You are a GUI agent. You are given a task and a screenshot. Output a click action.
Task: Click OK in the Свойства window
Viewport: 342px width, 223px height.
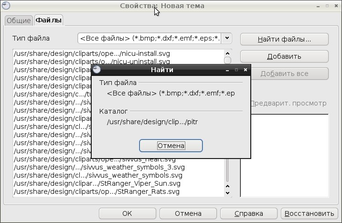[x=128, y=213]
